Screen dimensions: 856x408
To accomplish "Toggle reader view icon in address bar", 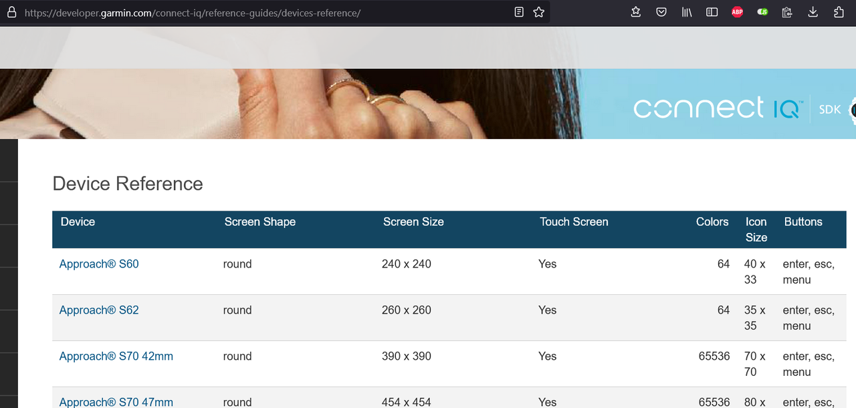I will (x=519, y=12).
